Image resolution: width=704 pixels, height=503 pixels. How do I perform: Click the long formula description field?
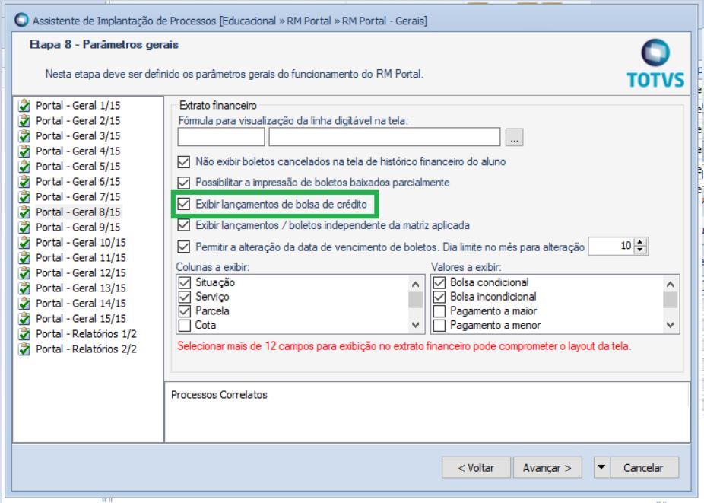point(385,137)
